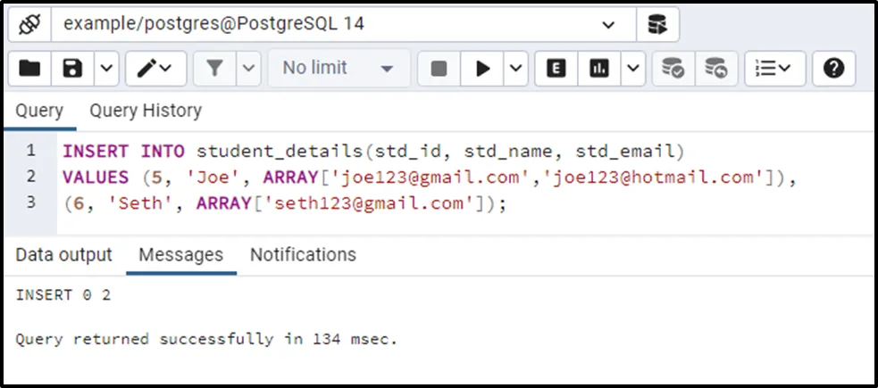Expand the Execute options dropdown arrow
Viewport: 878px width, 388px height.
click(515, 69)
